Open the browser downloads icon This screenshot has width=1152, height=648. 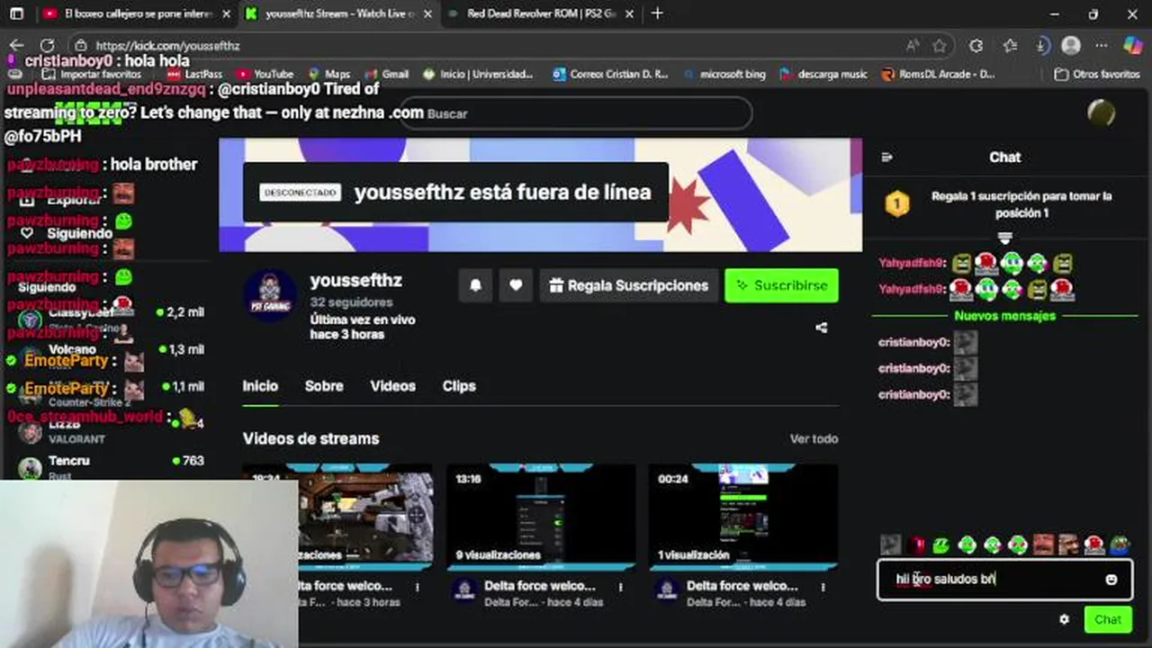(x=1041, y=45)
